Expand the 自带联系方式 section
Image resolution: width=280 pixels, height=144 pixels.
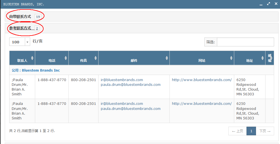tap(20, 17)
